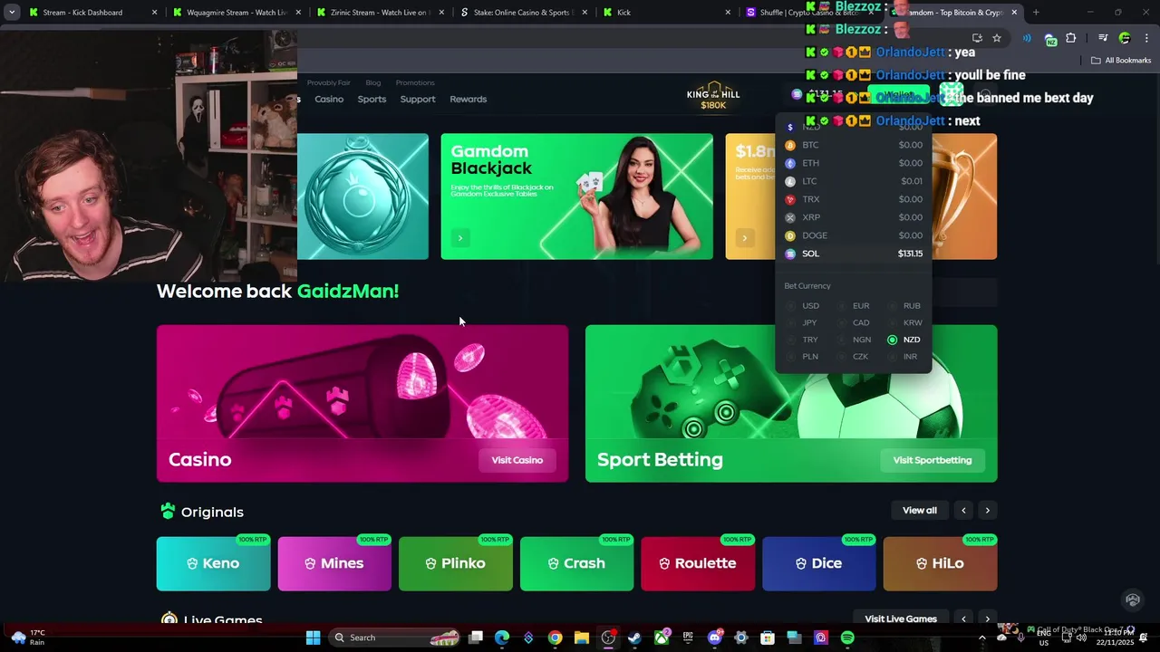
Task: Open the King of the Hill $180K logo
Action: click(713, 96)
